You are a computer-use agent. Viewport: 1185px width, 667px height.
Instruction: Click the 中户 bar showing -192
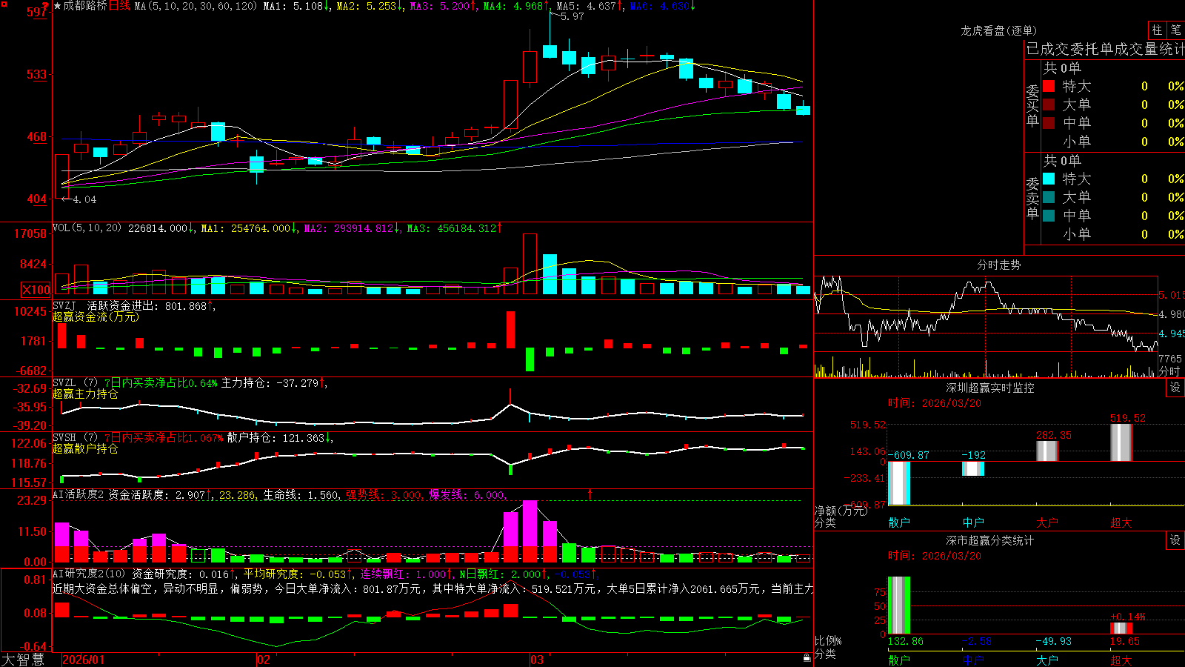point(973,468)
